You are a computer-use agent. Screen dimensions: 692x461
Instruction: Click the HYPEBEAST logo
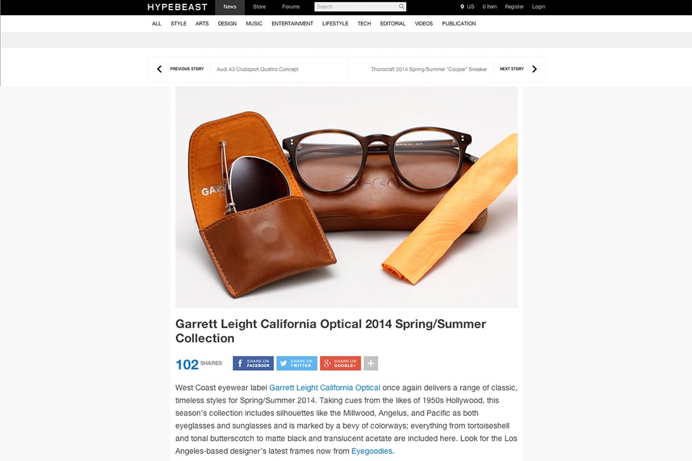(x=177, y=7)
